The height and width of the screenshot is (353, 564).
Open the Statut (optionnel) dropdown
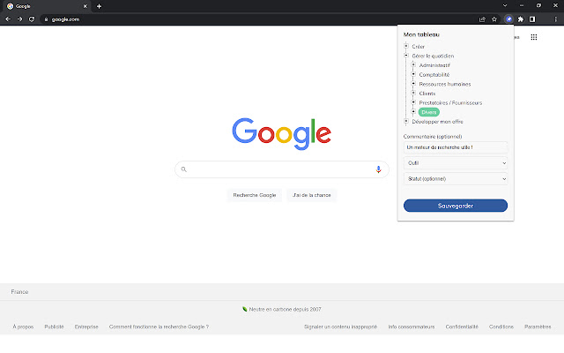click(456, 179)
